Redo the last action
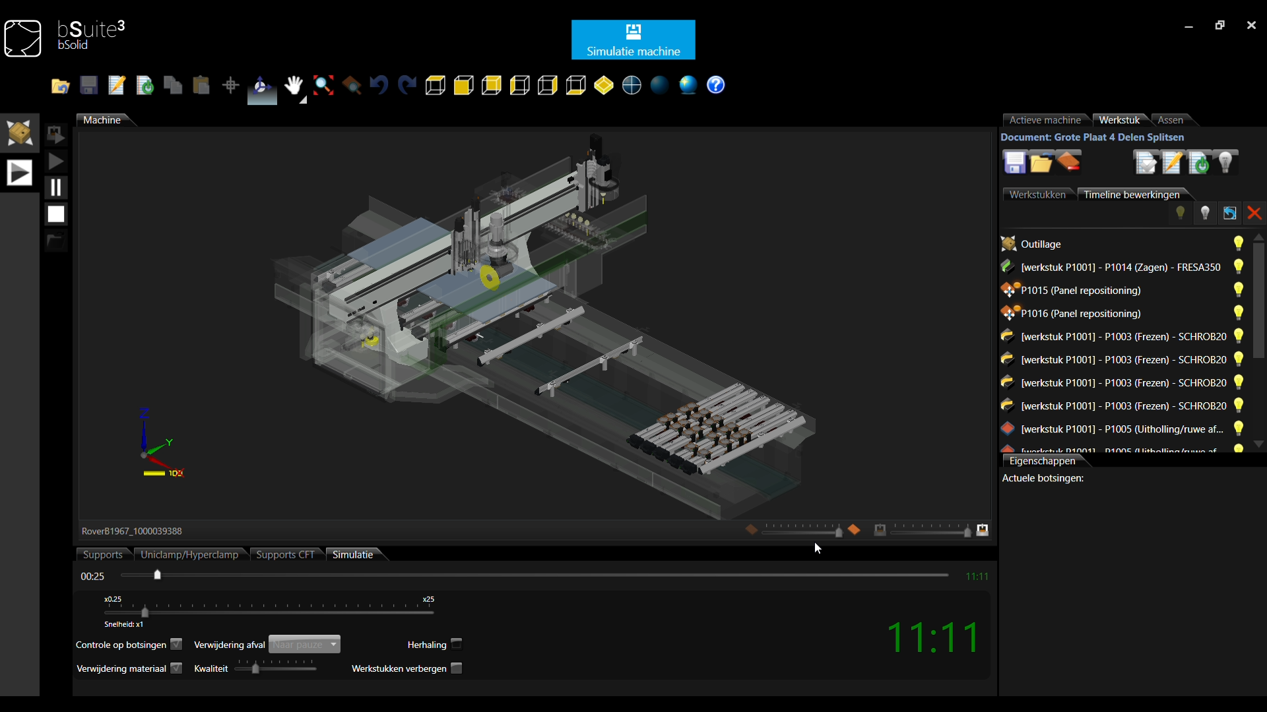The height and width of the screenshot is (712, 1267). (406, 85)
